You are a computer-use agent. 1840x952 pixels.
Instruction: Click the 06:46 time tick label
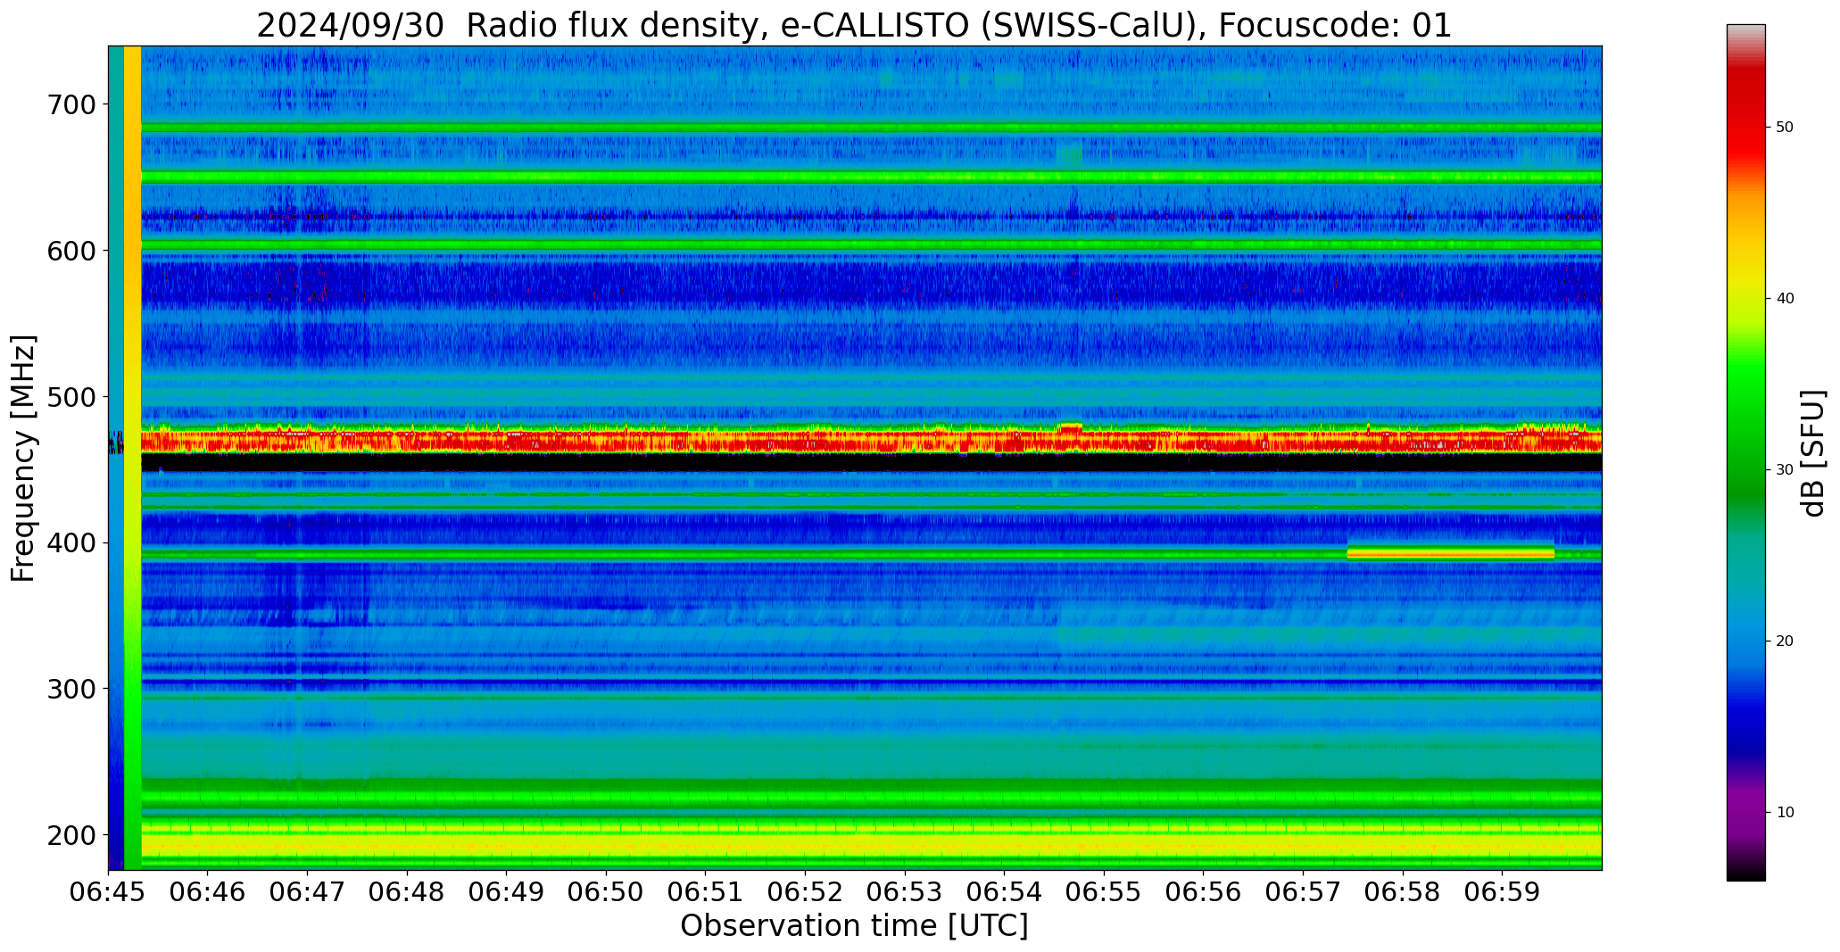[x=208, y=892]
